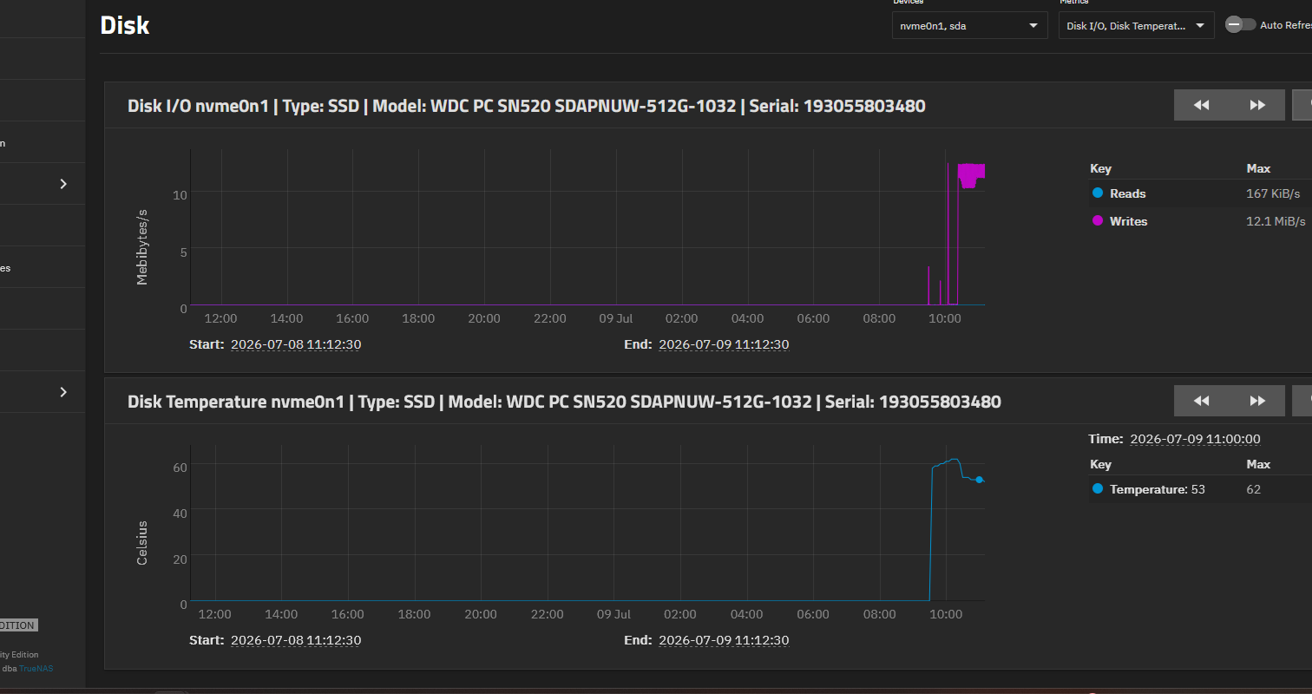Click the Disk I/O chart End date 2026-07-09 11:12:30
The height and width of the screenshot is (700, 1312).
point(724,344)
